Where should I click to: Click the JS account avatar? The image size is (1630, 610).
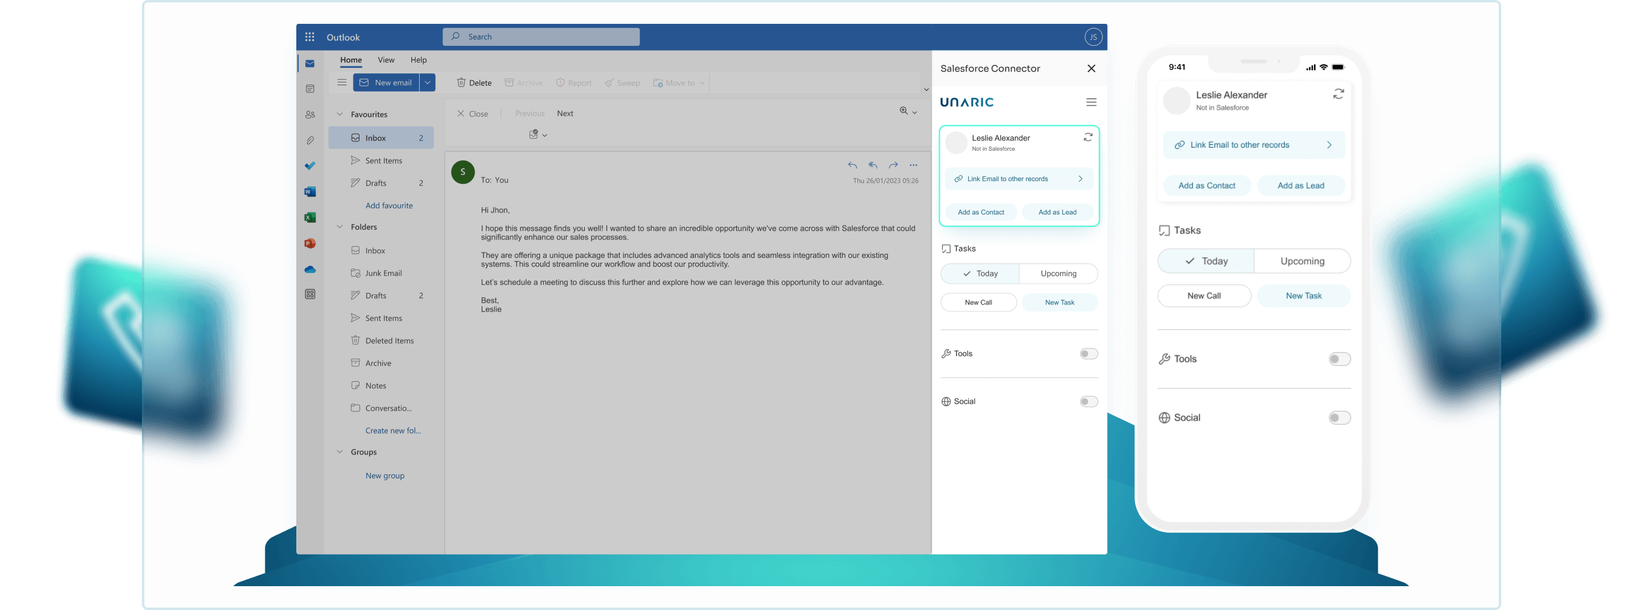click(1093, 37)
